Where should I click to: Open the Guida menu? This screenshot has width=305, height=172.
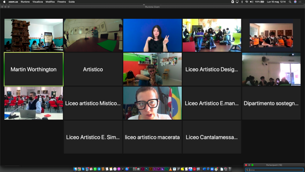pyautogui.click(x=71, y=2)
